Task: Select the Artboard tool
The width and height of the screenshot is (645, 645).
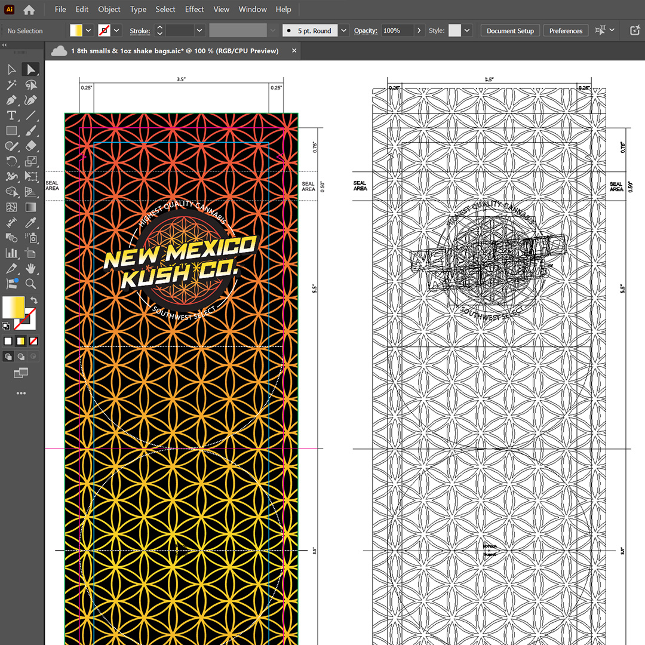Action: [x=30, y=253]
